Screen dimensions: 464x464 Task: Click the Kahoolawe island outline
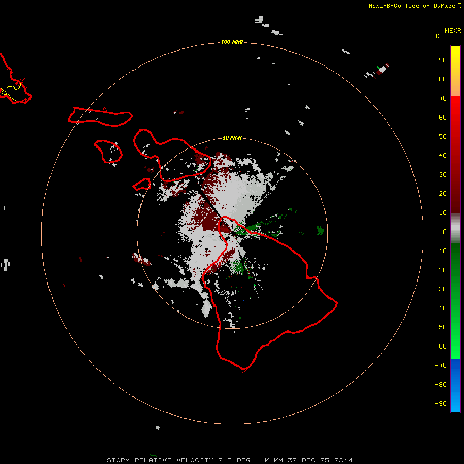pos(142,185)
